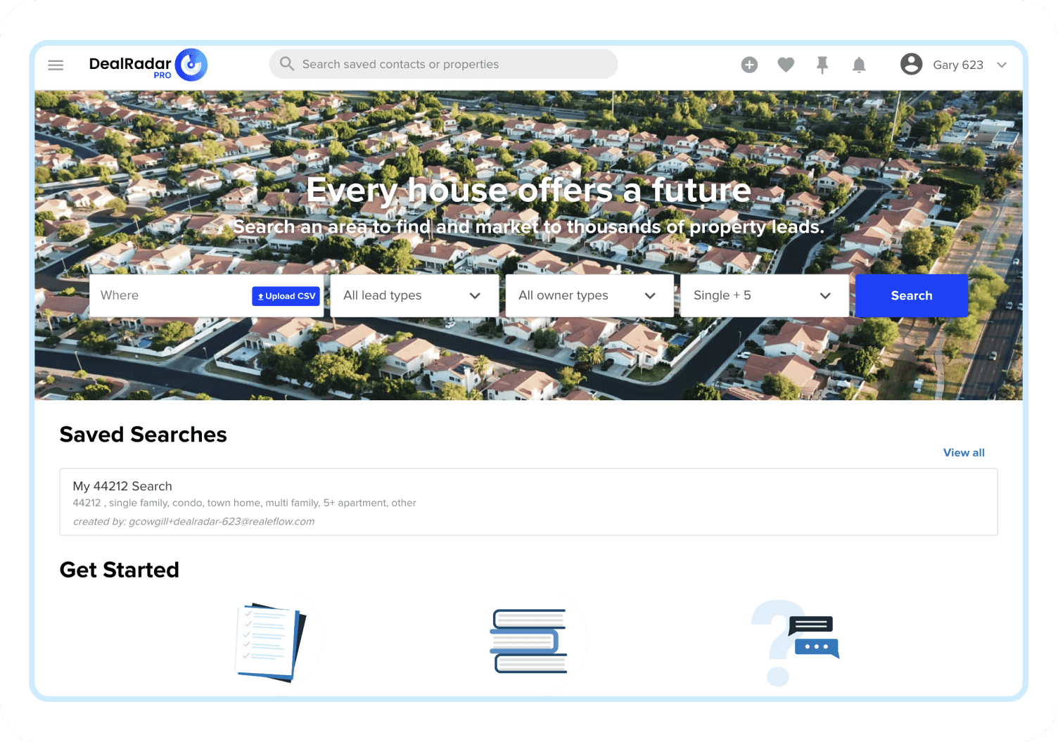The height and width of the screenshot is (742, 1058).
Task: Click the stacked books Get Started icon
Action: point(529,641)
